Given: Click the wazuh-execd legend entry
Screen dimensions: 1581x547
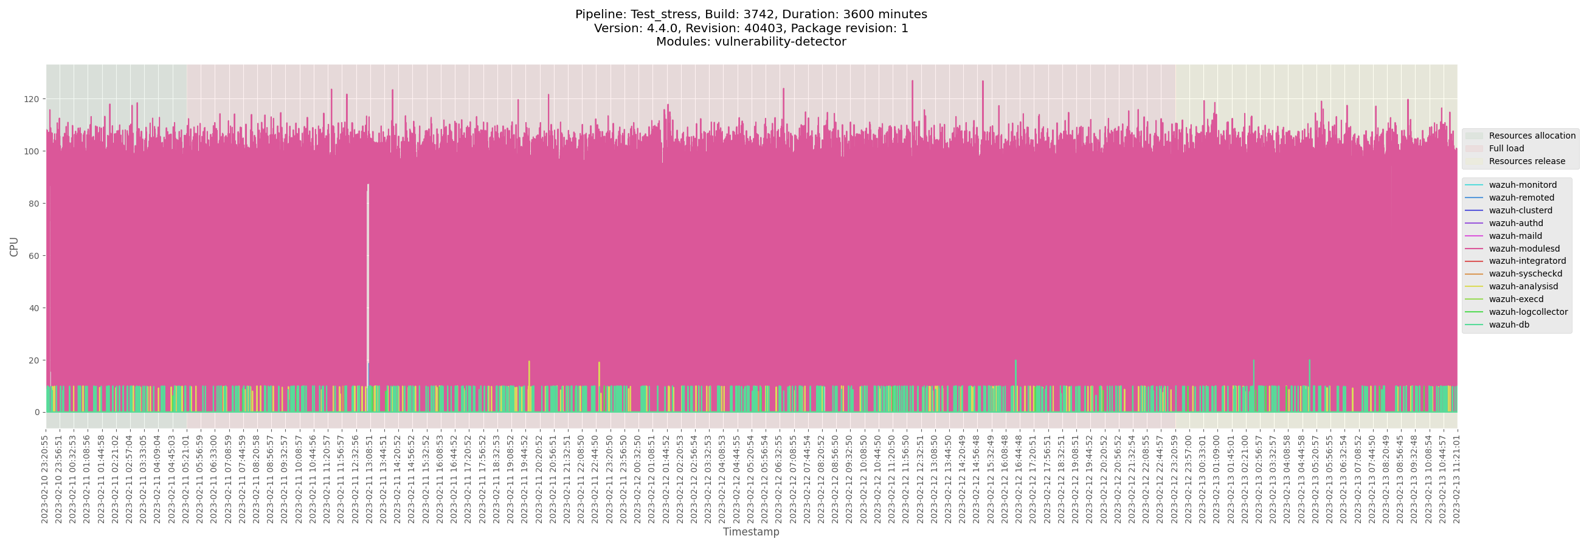Looking at the screenshot, I should 1515,299.
